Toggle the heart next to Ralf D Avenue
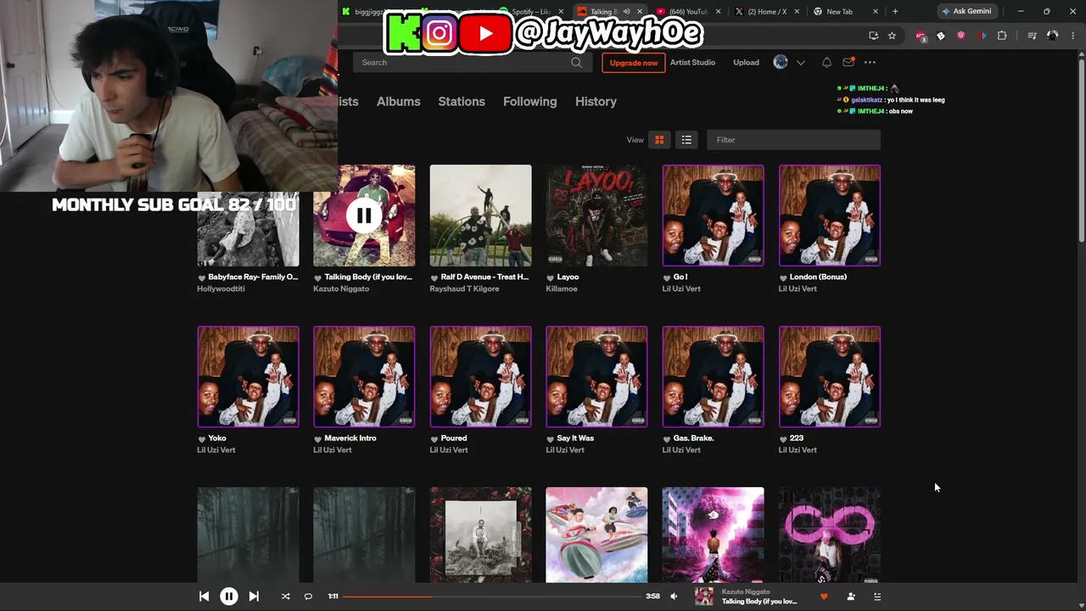 tap(434, 277)
